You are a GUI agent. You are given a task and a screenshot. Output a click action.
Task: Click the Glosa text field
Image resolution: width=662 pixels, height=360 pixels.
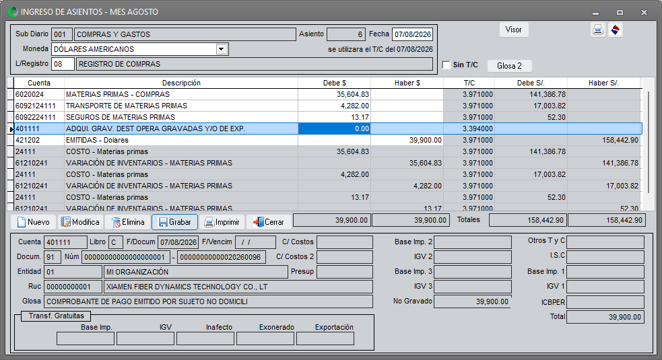pos(208,301)
